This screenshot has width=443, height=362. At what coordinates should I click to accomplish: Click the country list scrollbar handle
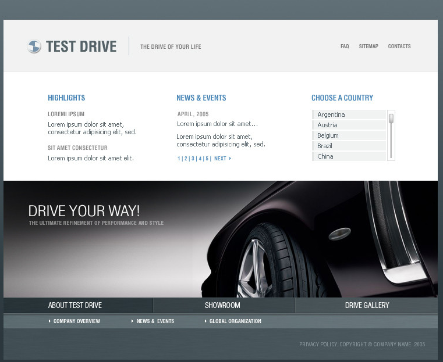tap(391, 119)
